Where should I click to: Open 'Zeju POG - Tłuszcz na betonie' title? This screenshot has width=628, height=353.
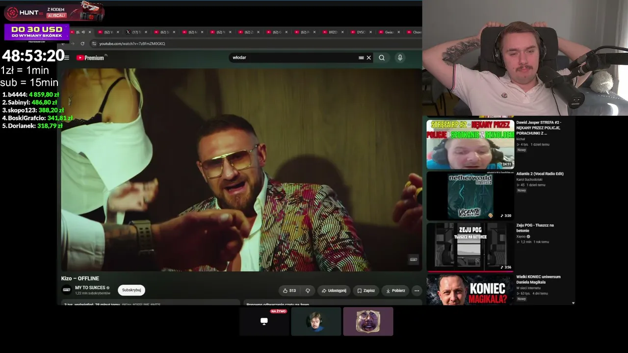[x=535, y=228]
